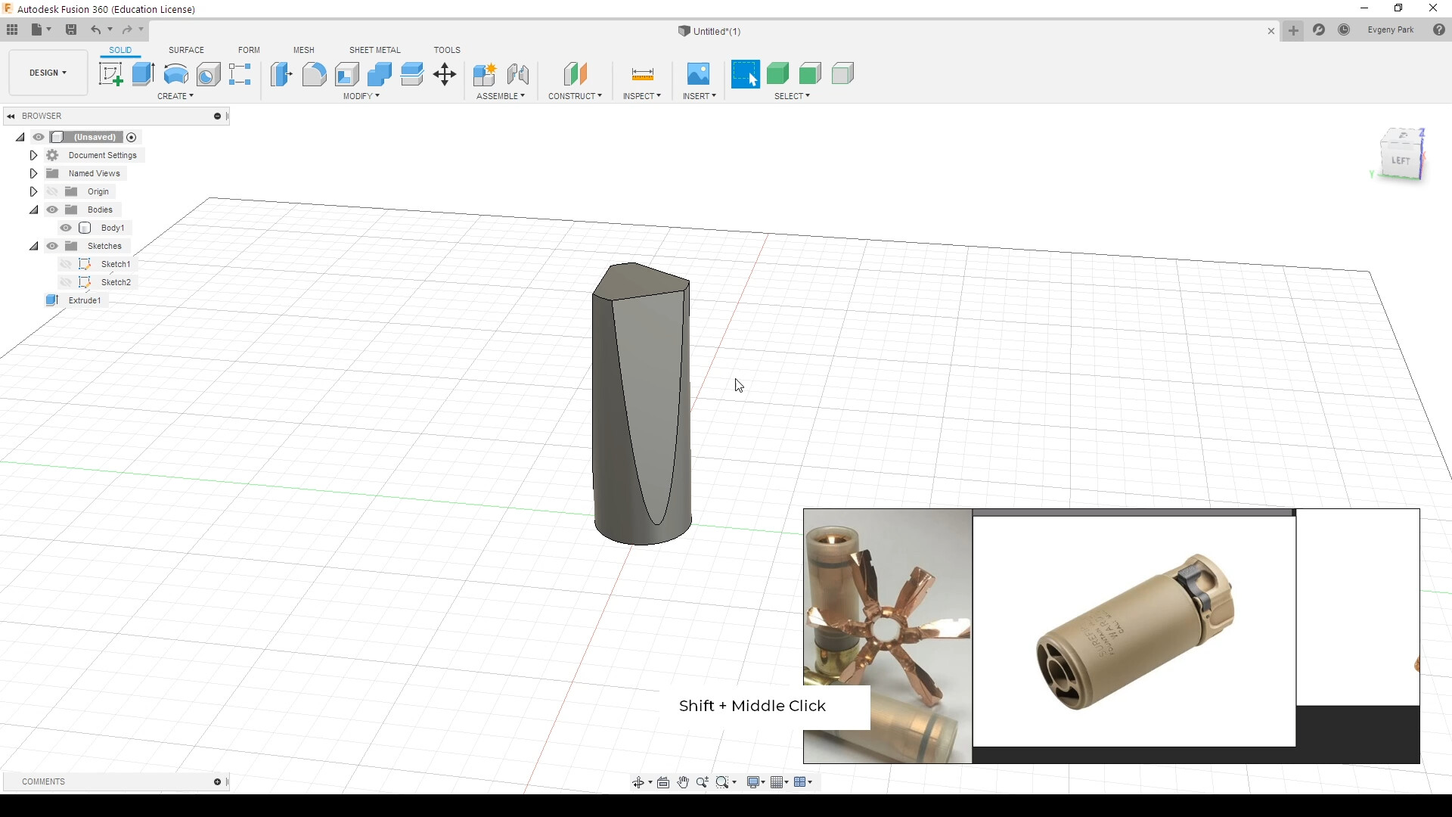Activate the Move/Copy cross-arrows tool

(x=445, y=74)
